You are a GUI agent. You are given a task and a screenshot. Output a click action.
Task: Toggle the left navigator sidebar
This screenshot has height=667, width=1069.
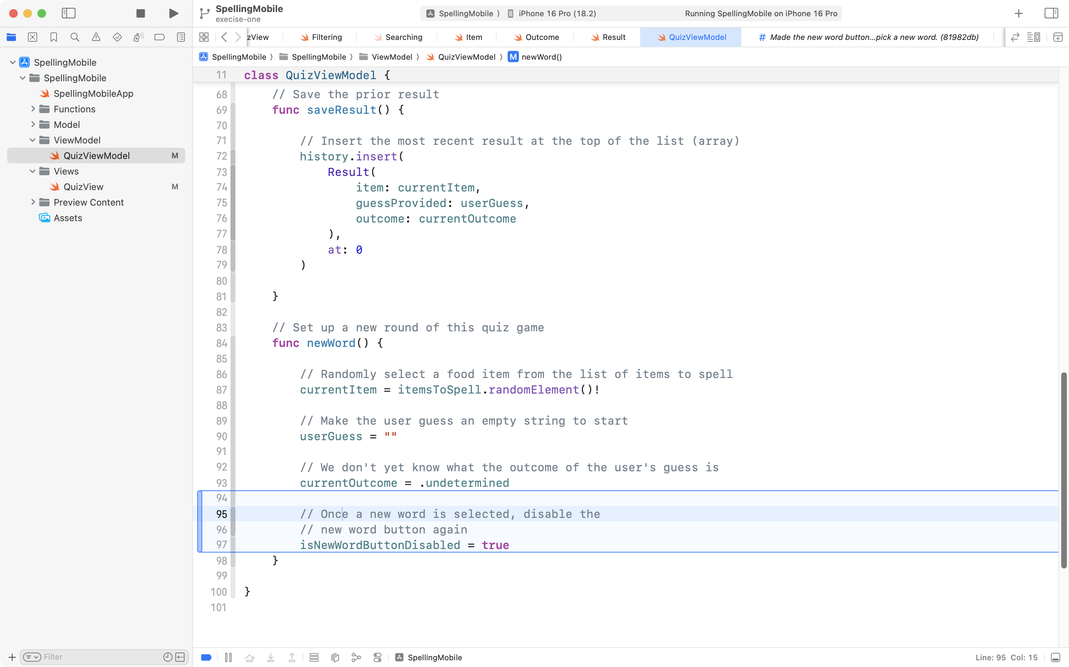[x=69, y=13]
